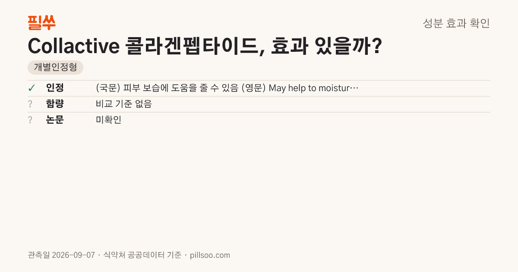The height and width of the screenshot is (272, 518).
Task: Click the green checkmark beside 인정
Action: click(32, 88)
